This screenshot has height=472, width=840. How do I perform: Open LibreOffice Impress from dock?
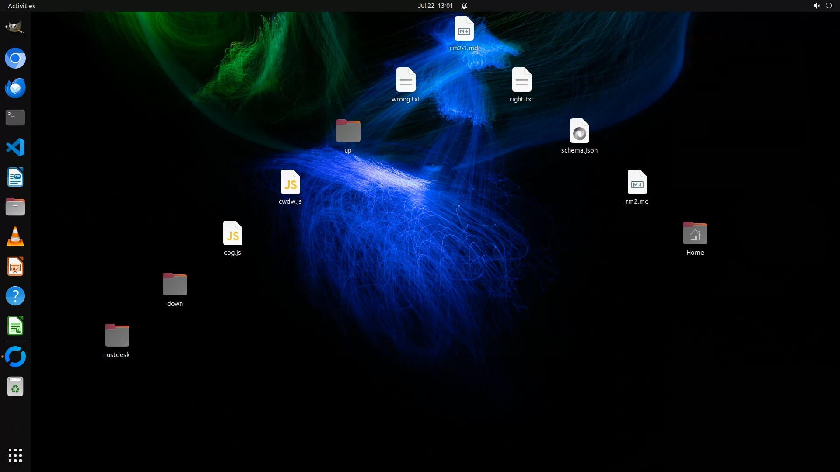point(15,266)
